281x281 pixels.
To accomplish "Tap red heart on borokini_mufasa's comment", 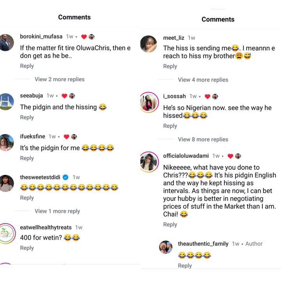I will (84, 37).
